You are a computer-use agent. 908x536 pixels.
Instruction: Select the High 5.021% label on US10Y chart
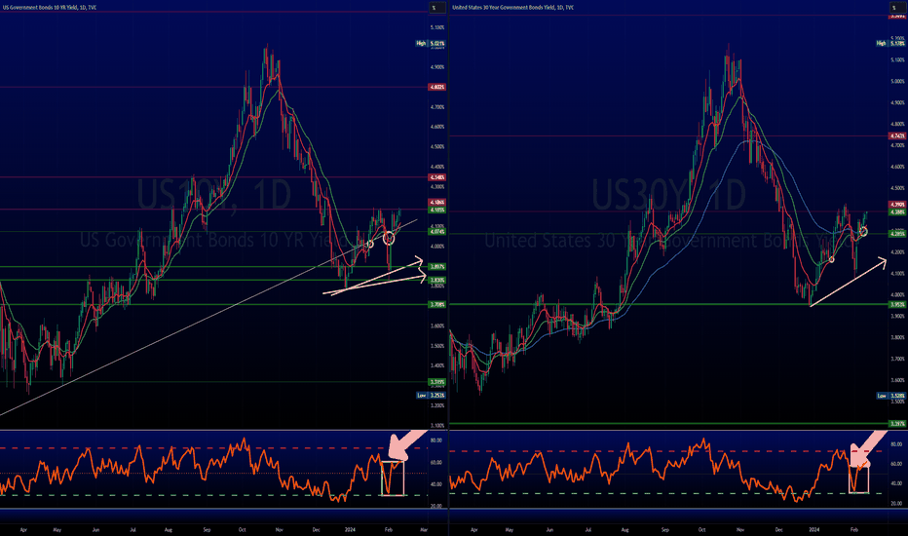[431, 44]
